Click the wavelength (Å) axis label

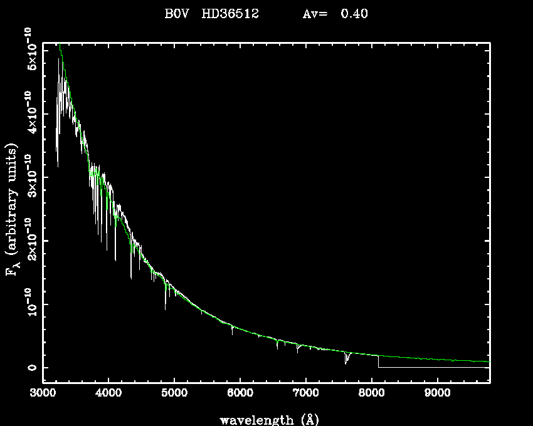click(x=265, y=419)
